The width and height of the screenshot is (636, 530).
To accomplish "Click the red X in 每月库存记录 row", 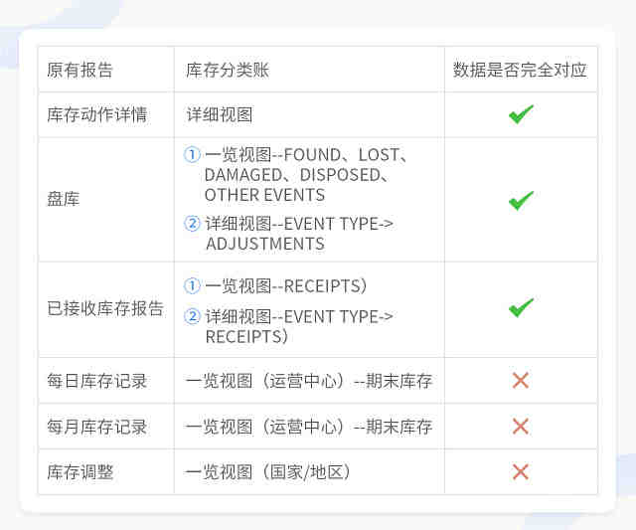I will (x=521, y=427).
